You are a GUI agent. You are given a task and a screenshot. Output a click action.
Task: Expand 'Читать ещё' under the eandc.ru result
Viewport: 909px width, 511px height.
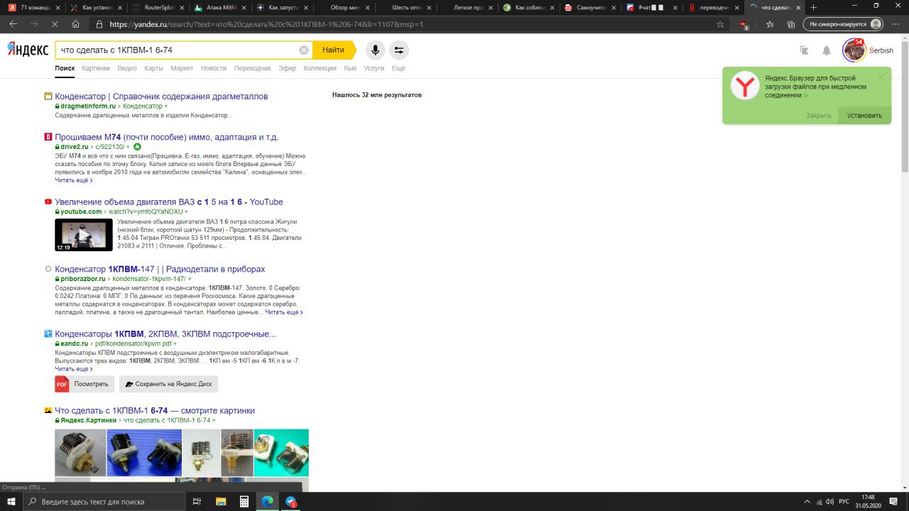point(74,369)
